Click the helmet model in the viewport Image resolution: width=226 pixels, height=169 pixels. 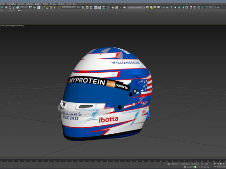click(105, 94)
